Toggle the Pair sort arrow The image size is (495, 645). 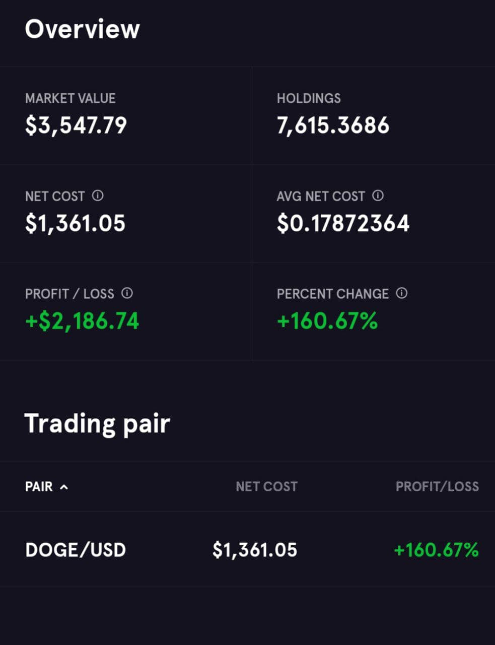coord(63,487)
